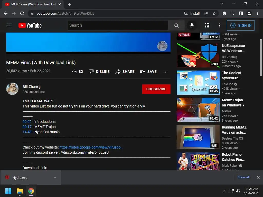Open The Coolest System32 video thumbnail
The height and width of the screenshot is (197, 263).
tap(198, 83)
